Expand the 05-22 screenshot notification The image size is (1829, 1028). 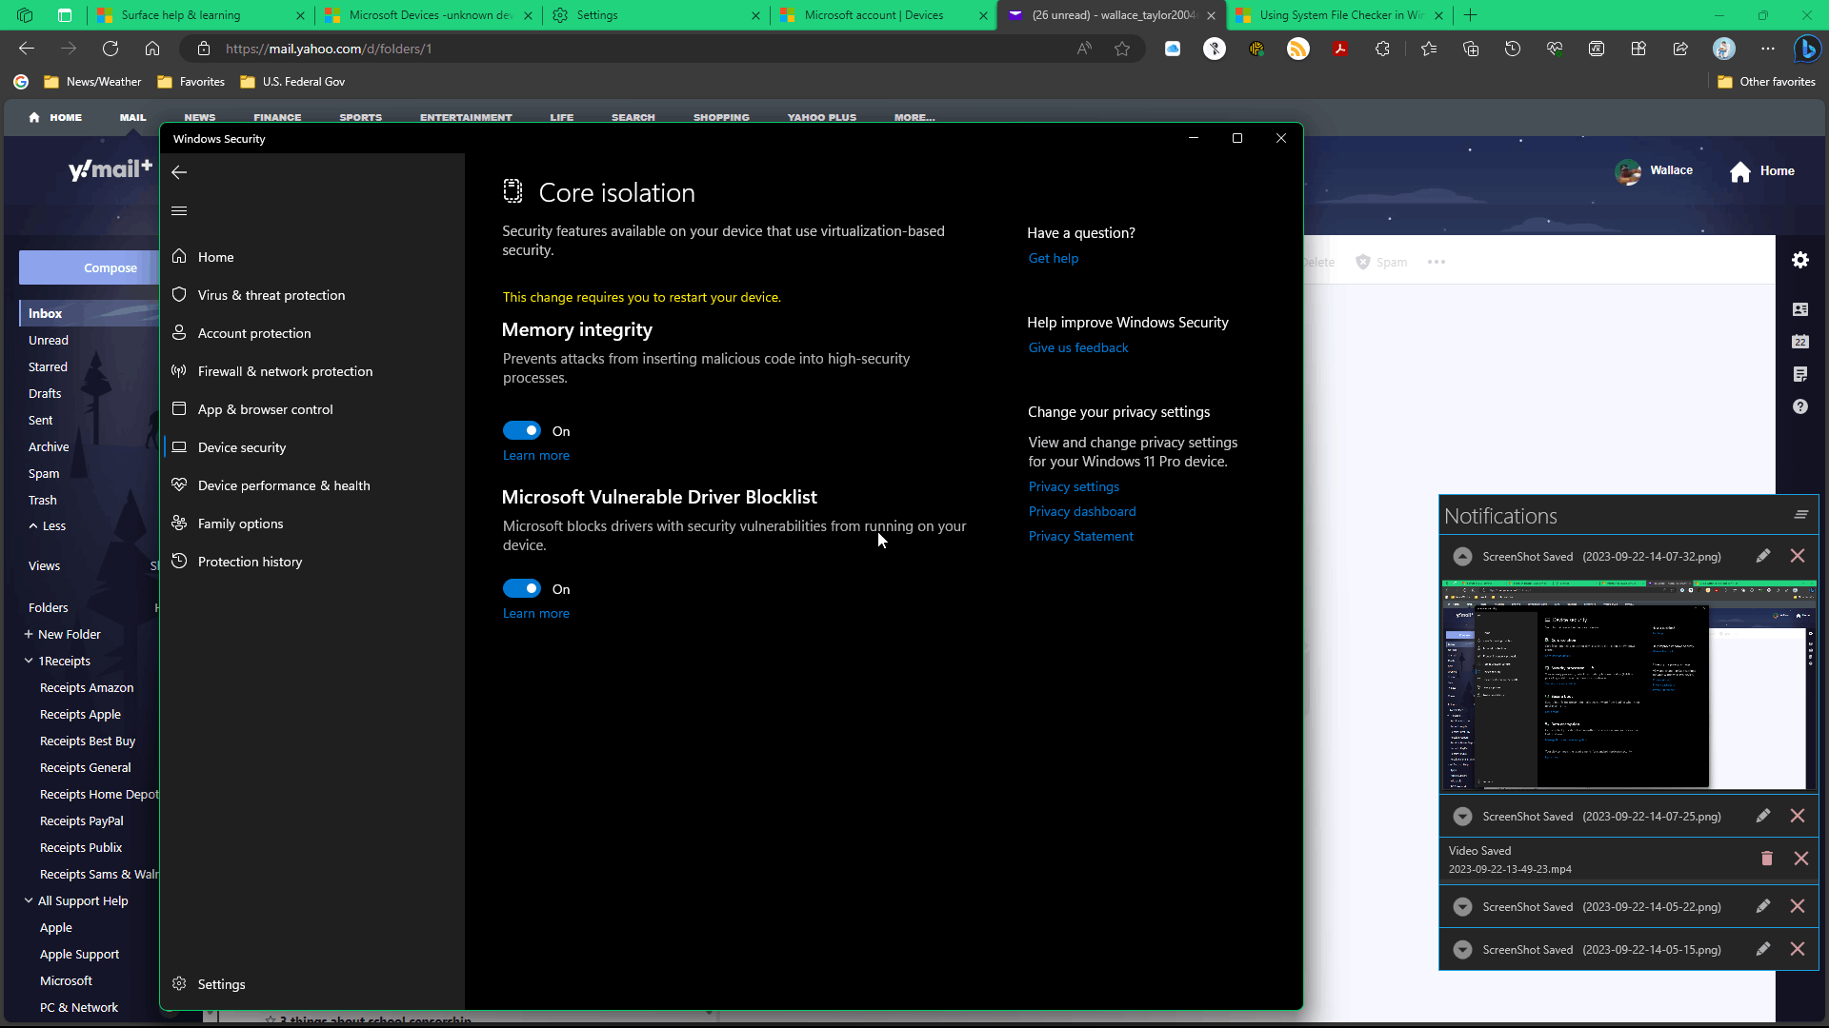(1462, 907)
